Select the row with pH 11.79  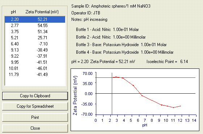pyautogui.click(x=35, y=75)
